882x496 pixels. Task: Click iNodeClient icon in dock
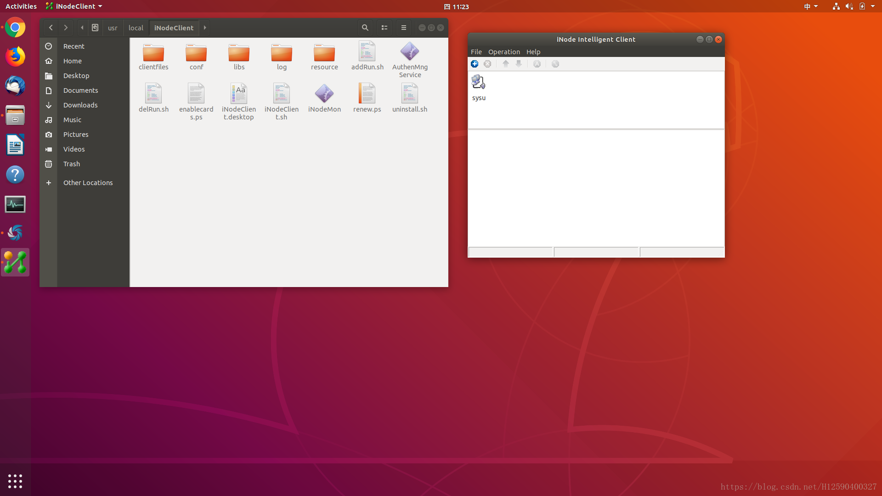15,262
